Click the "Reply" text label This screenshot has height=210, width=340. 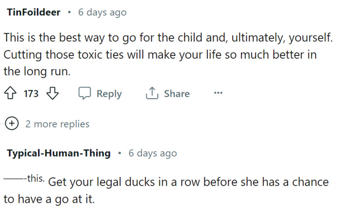[x=109, y=94]
